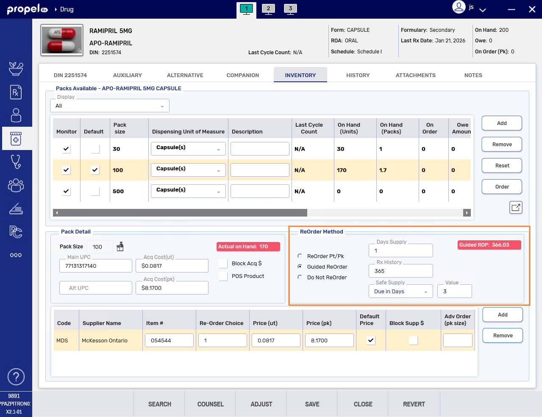Click the stethoscope doctor sidebar icon
Screen dimensions: 542x417
pyautogui.click(x=16, y=162)
